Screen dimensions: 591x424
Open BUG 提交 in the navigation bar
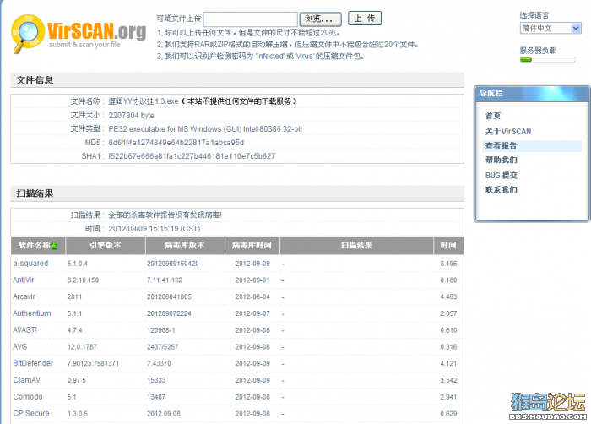pyautogui.click(x=501, y=175)
